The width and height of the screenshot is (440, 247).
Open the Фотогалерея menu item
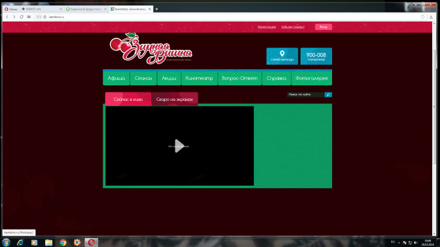coord(312,78)
